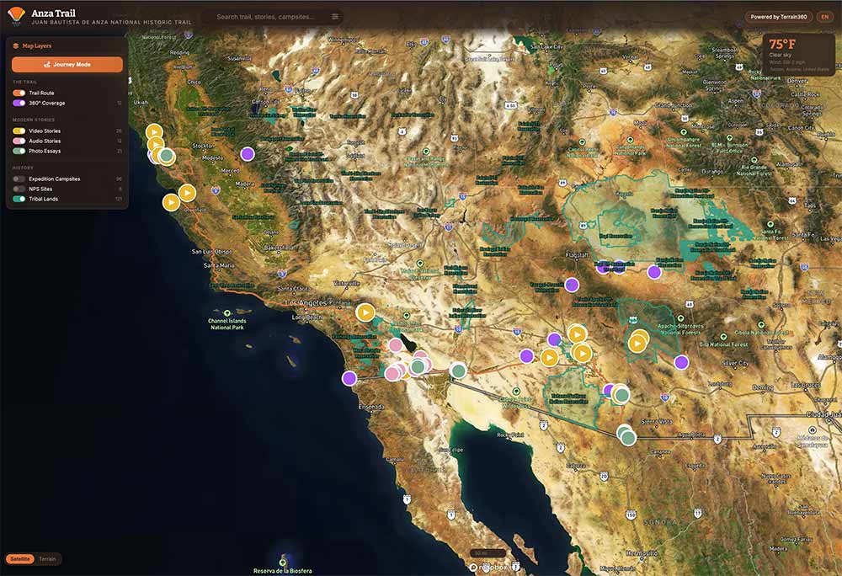842x576 pixels.
Task: Click the Powered by Terrain360 link
Action: [x=781, y=14]
